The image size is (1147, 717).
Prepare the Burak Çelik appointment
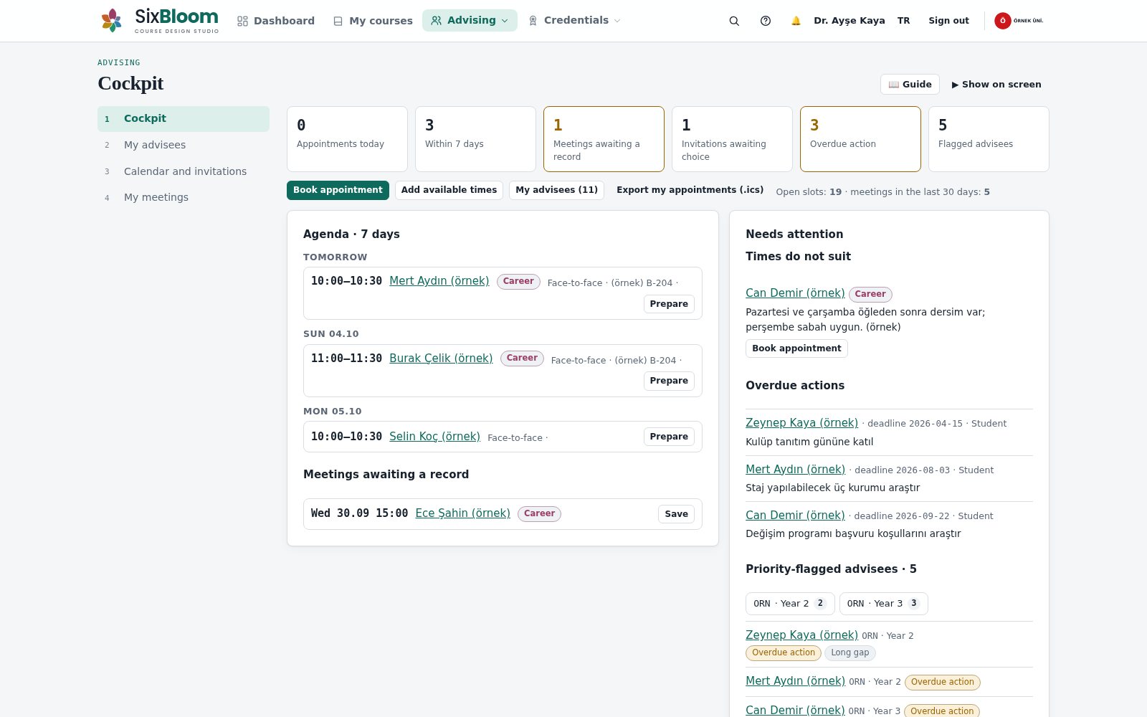coord(669,381)
